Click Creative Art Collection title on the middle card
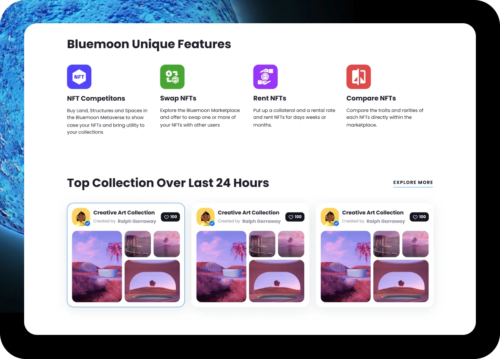This screenshot has height=359, width=500. pos(248,213)
